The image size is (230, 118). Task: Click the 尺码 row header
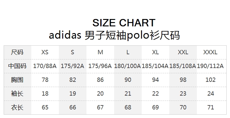point(17,52)
